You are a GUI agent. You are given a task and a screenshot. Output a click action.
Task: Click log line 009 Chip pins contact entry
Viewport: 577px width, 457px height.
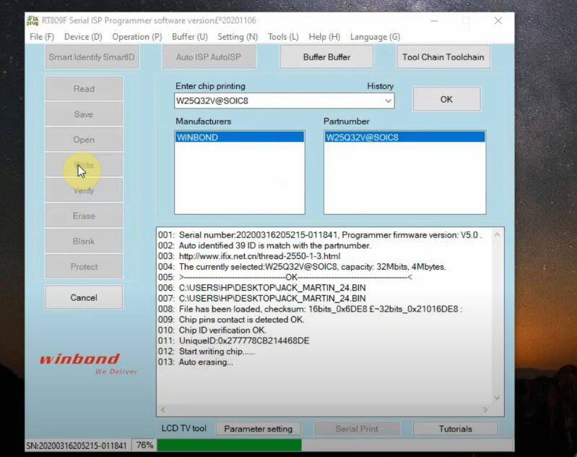point(231,320)
